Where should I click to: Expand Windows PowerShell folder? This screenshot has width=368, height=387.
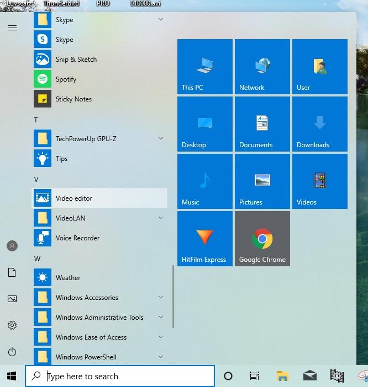pyautogui.click(x=161, y=357)
